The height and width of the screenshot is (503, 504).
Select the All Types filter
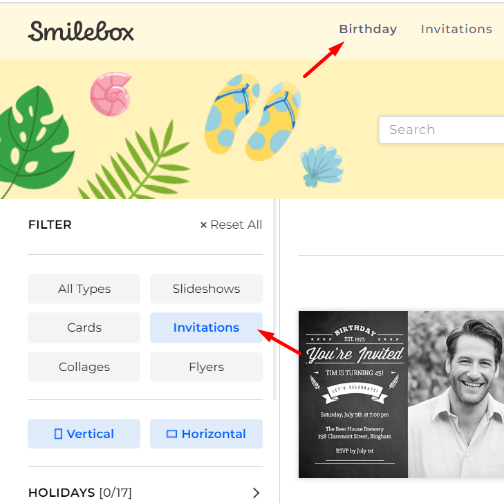click(x=84, y=289)
